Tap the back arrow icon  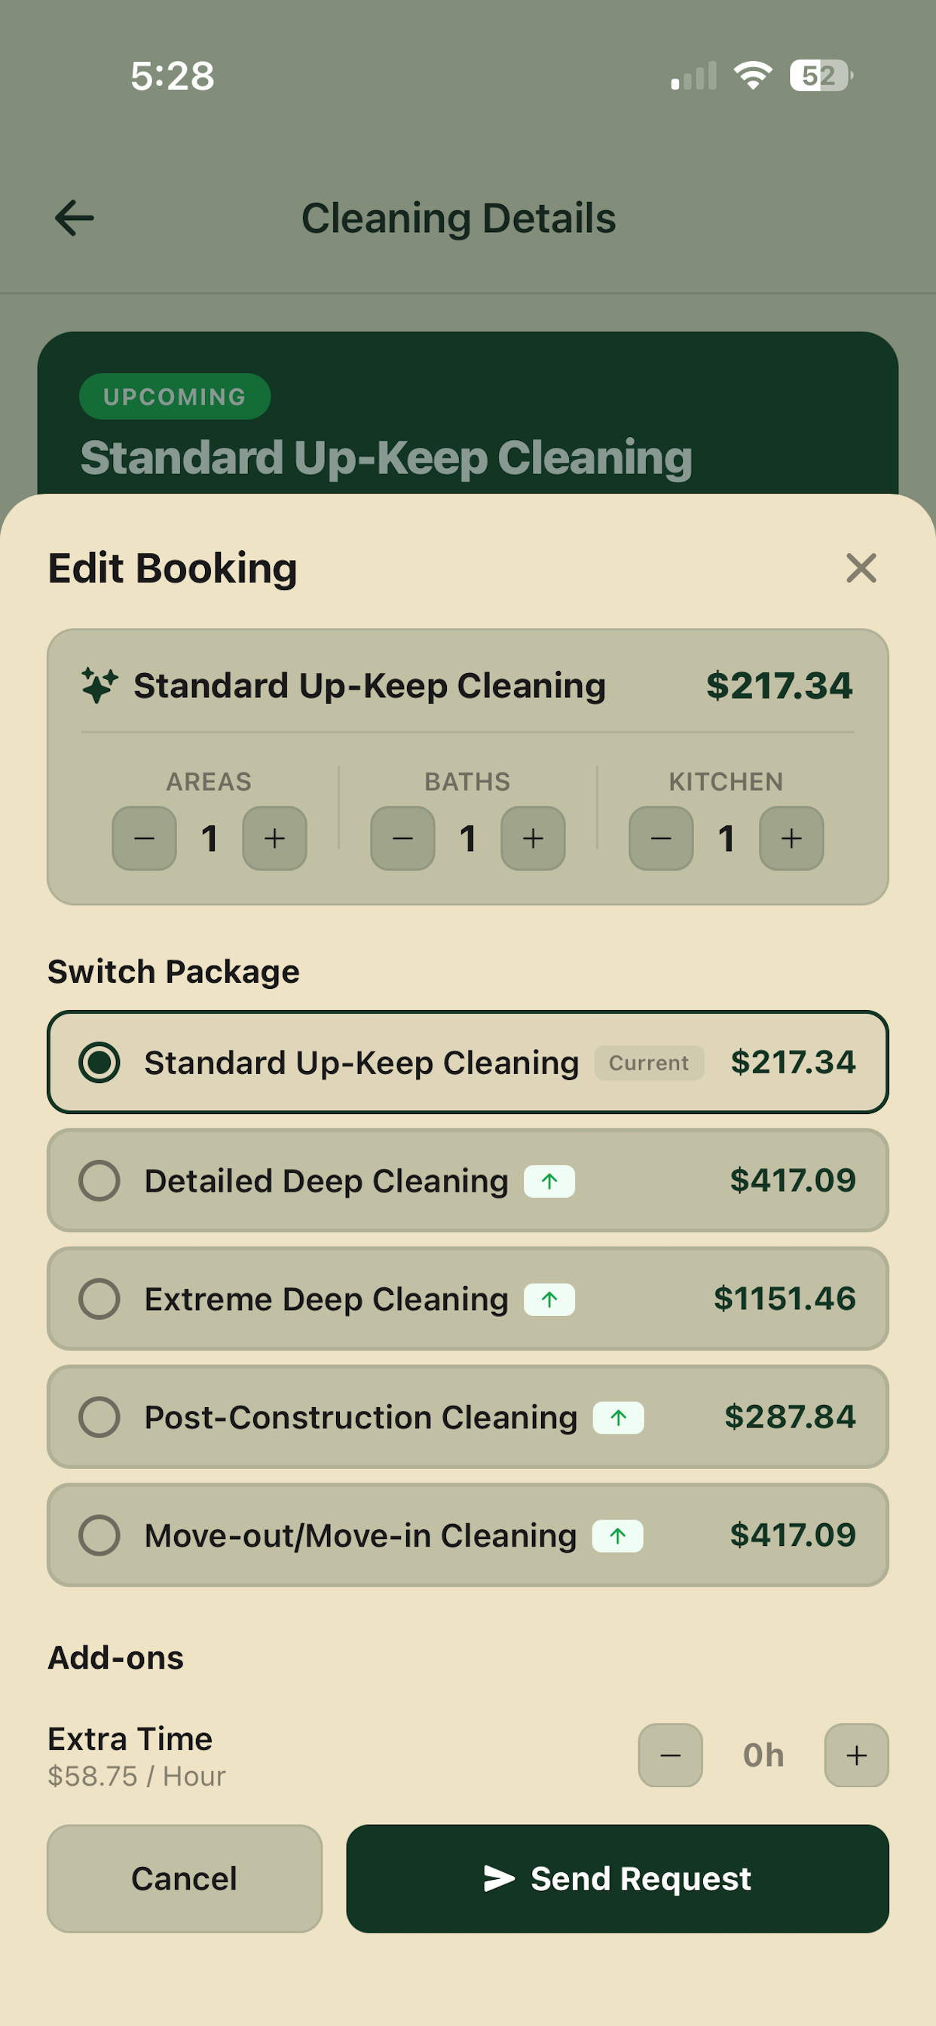coord(74,218)
